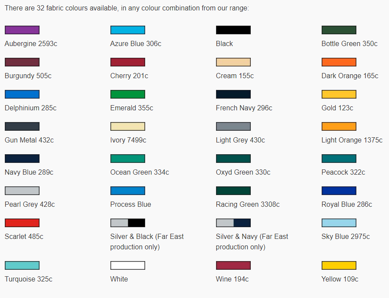Select the Yellow 109c swatch

pos(339,265)
